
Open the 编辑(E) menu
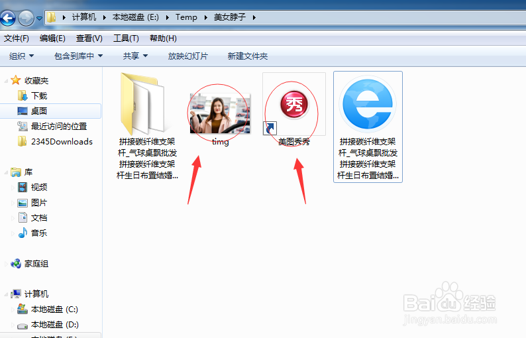point(52,38)
